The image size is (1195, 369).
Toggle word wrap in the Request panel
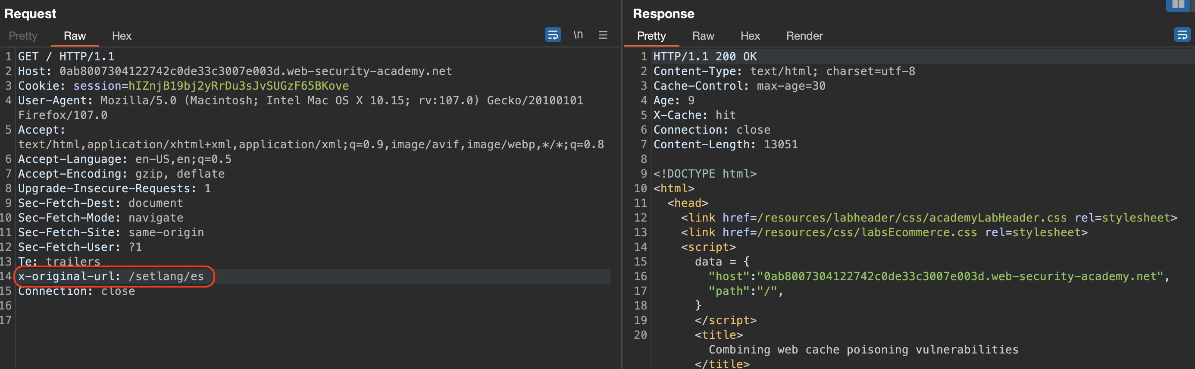click(553, 35)
